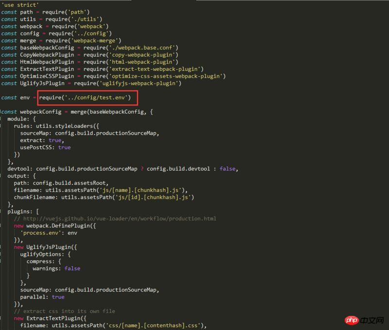The height and width of the screenshot is (330, 389).
Task: Click "new ExtractTextPlugin({" line
Action: click(x=50, y=318)
